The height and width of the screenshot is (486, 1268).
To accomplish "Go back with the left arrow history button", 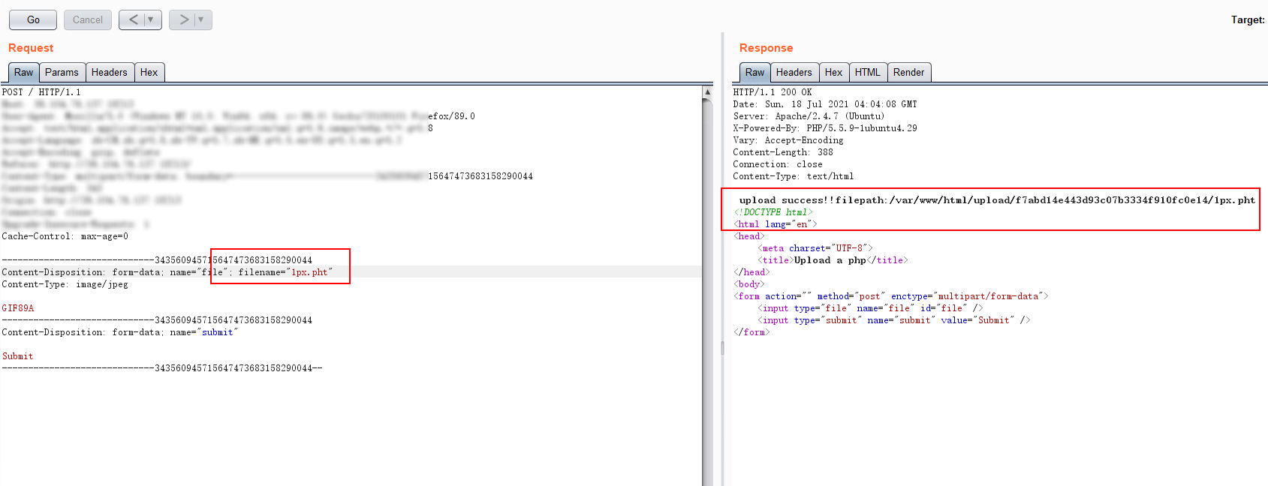I will point(132,19).
